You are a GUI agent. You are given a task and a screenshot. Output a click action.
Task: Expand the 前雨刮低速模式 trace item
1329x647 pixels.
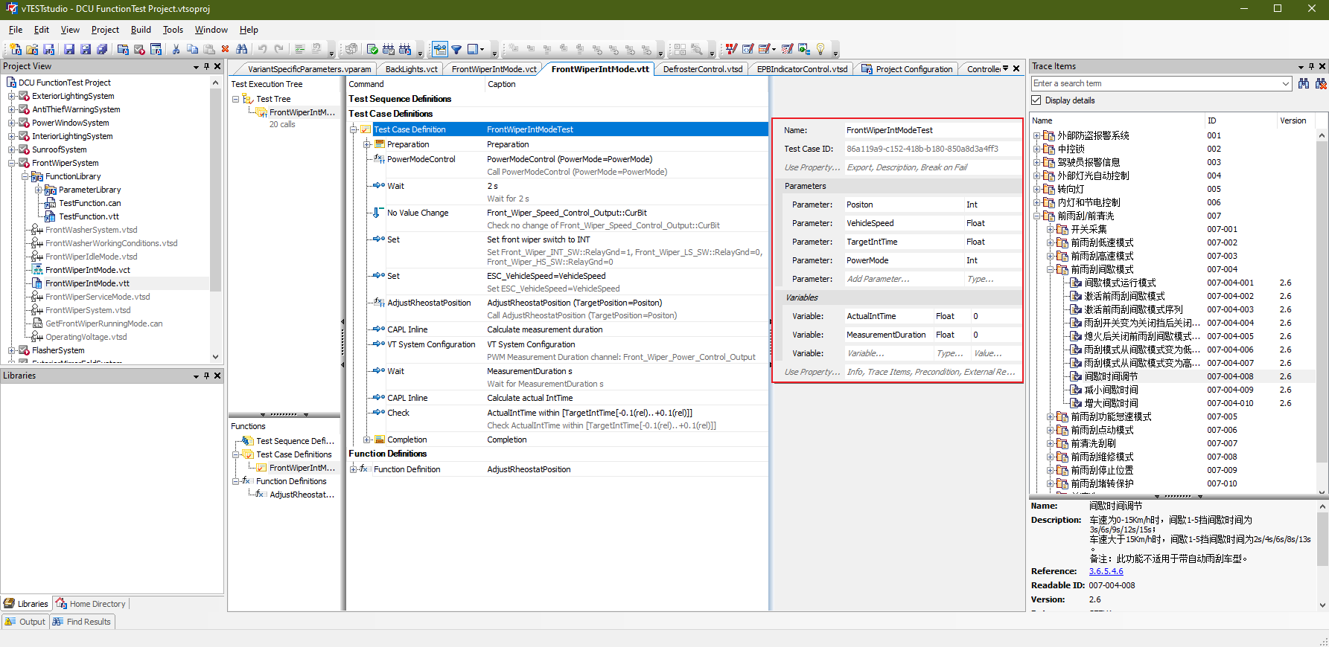pos(1051,242)
